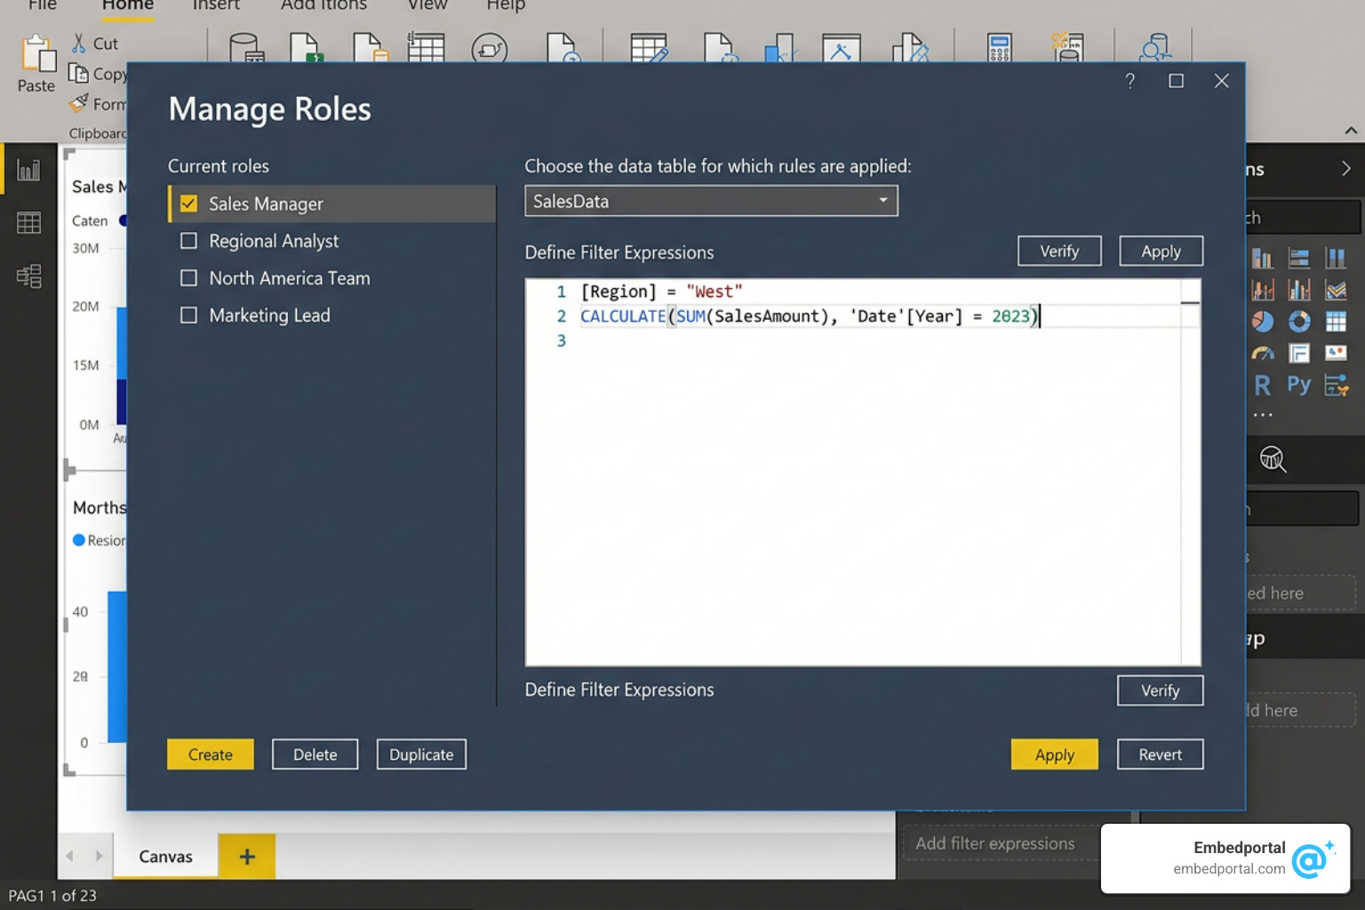1365x910 pixels.
Task: Open the SalesData table dropdown
Action: tap(711, 201)
